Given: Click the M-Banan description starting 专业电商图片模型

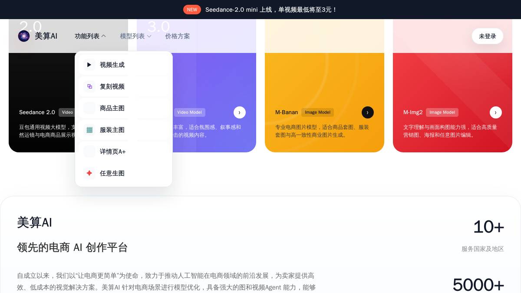Looking at the screenshot, I should 322,131.
